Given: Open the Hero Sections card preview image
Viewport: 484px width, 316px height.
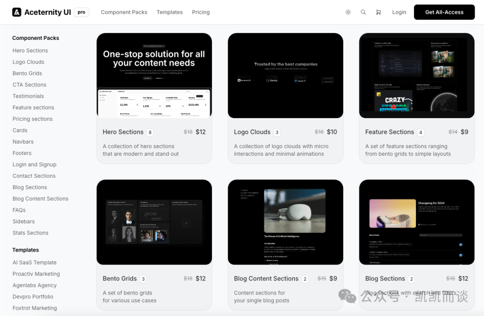Looking at the screenshot, I should click(154, 76).
